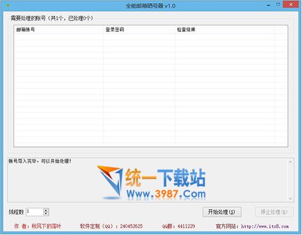
Task: Sort by 登录密码 column header
Action: pyautogui.click(x=139, y=30)
